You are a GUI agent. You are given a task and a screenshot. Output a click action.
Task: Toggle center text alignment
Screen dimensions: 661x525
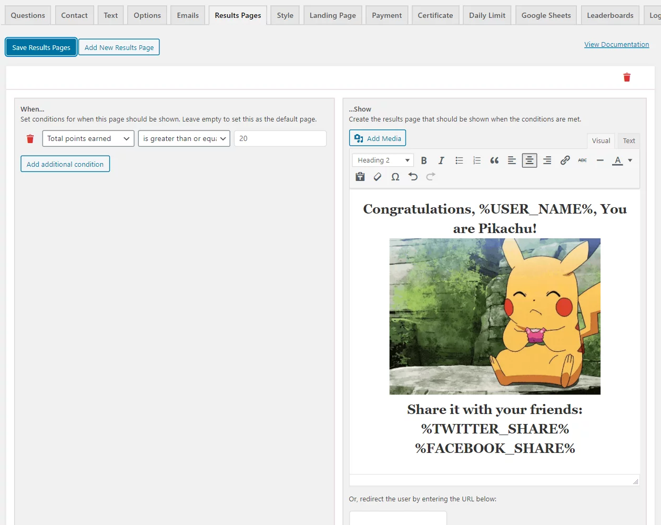(530, 160)
